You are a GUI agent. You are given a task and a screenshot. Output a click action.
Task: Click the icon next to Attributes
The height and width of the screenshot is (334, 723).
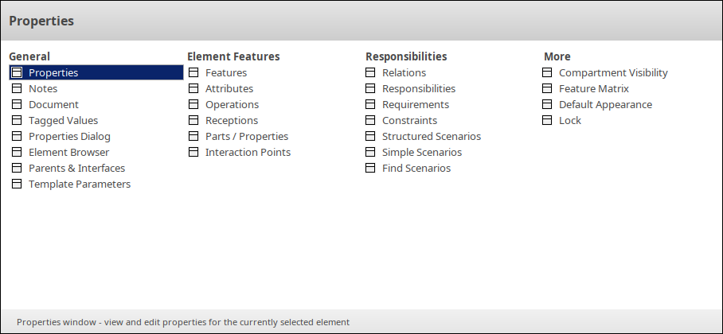[x=193, y=88]
